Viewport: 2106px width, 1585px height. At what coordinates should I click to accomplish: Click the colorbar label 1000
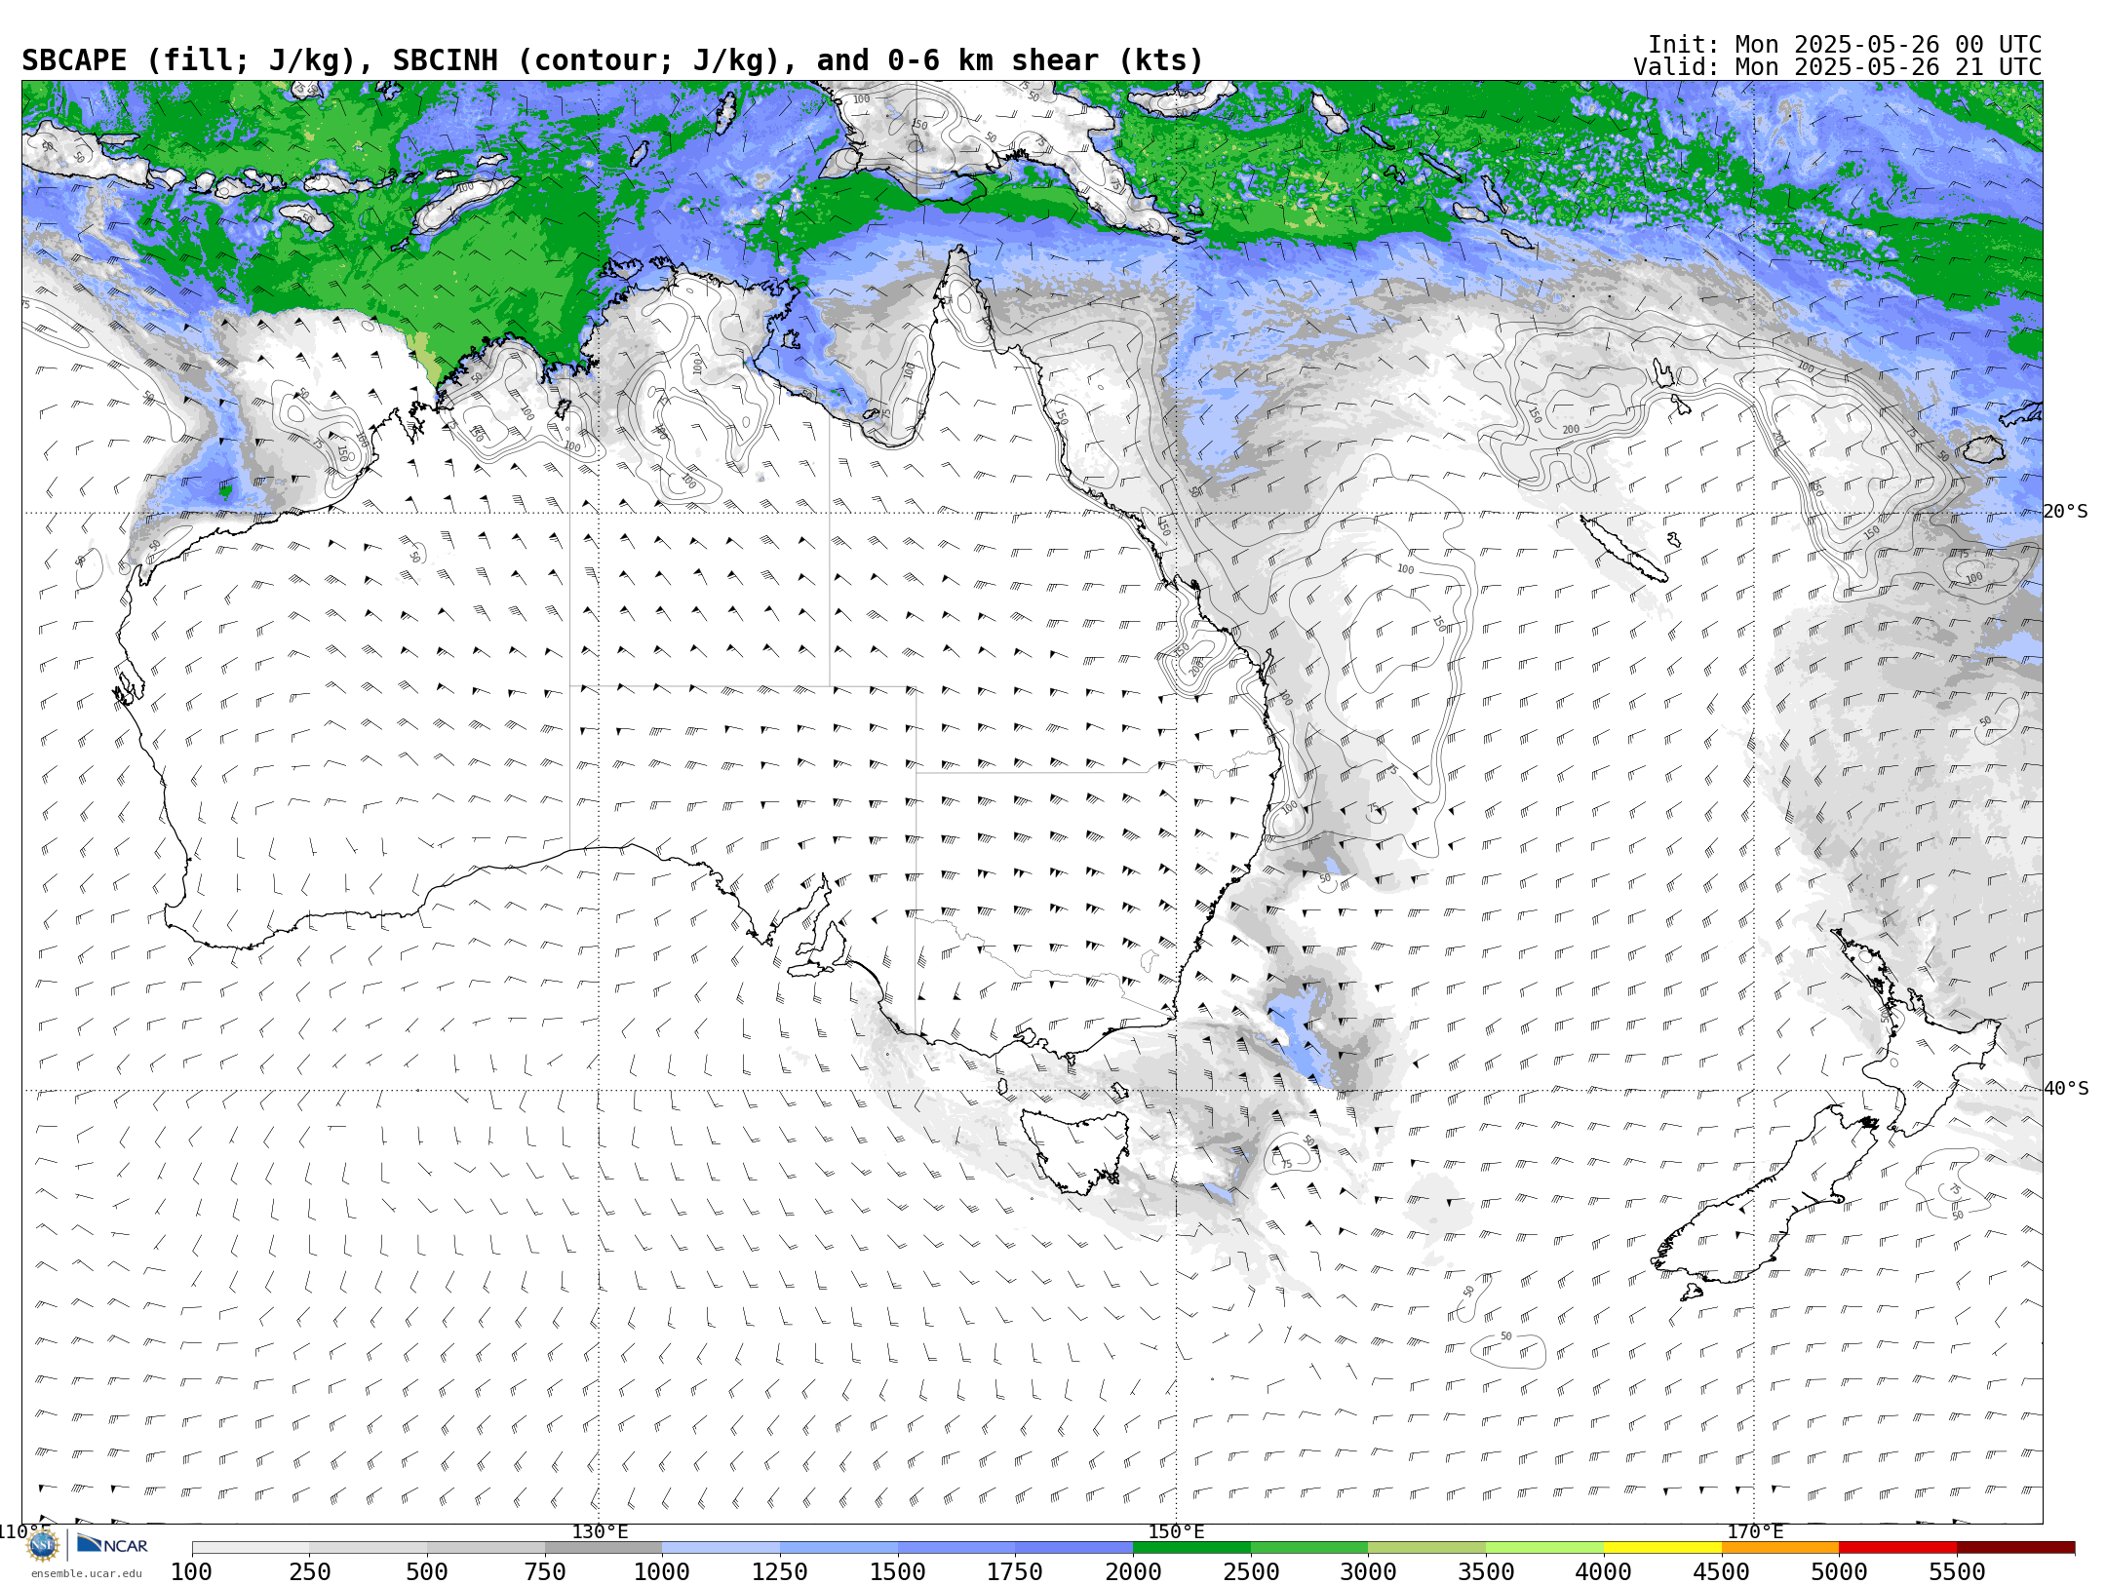coord(662,1572)
